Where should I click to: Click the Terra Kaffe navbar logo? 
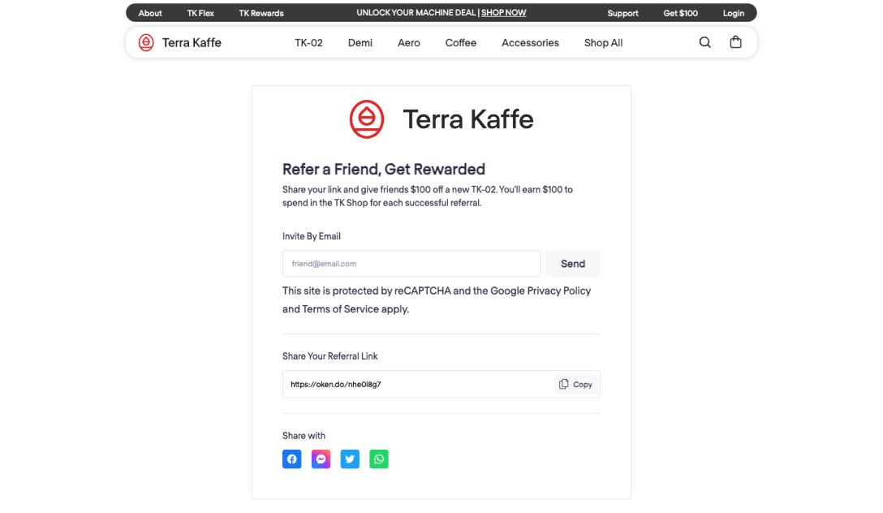point(180,42)
